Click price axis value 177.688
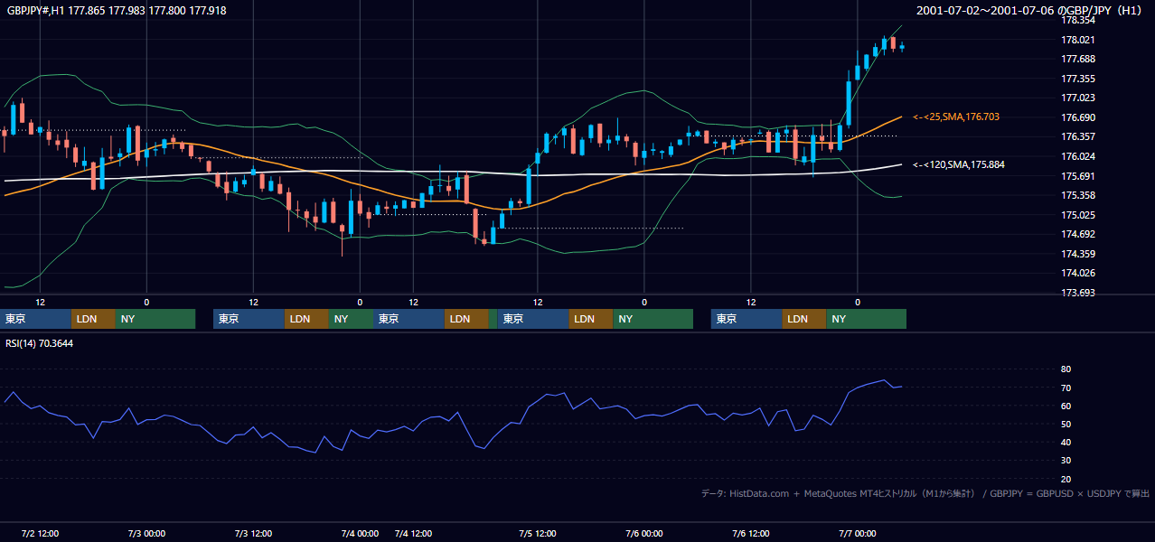This screenshot has width=1155, height=542. (1077, 59)
